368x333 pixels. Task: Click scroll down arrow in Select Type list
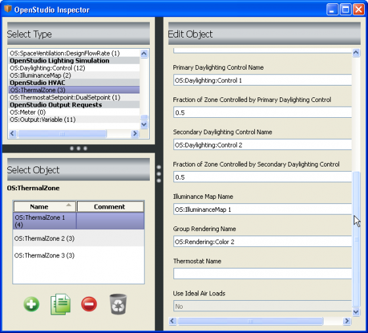tap(144, 124)
